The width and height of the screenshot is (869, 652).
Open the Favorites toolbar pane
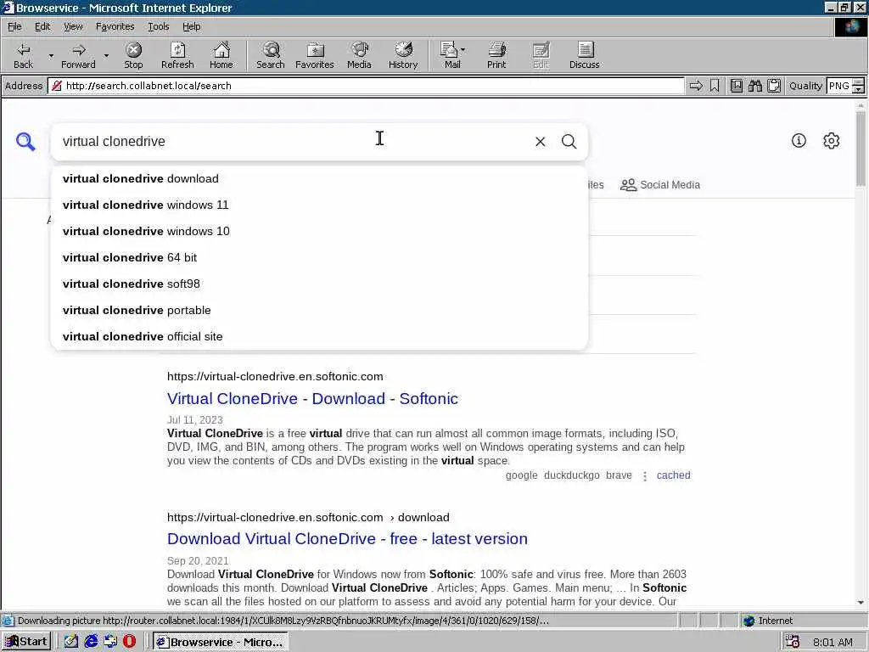315,56
